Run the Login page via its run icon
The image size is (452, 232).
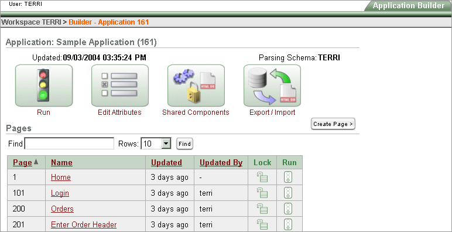tap(288, 193)
